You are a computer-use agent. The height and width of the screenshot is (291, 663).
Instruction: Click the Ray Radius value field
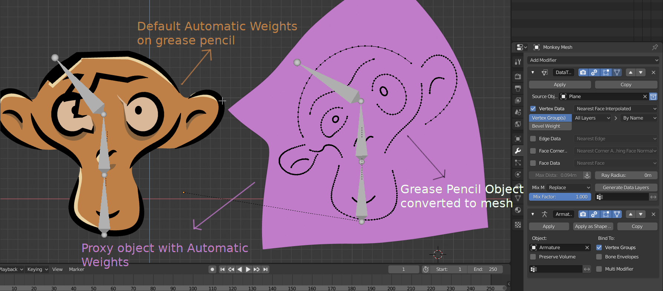(626, 175)
